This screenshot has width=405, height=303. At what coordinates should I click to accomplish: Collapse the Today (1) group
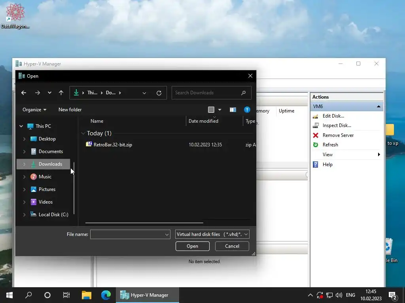[83, 133]
